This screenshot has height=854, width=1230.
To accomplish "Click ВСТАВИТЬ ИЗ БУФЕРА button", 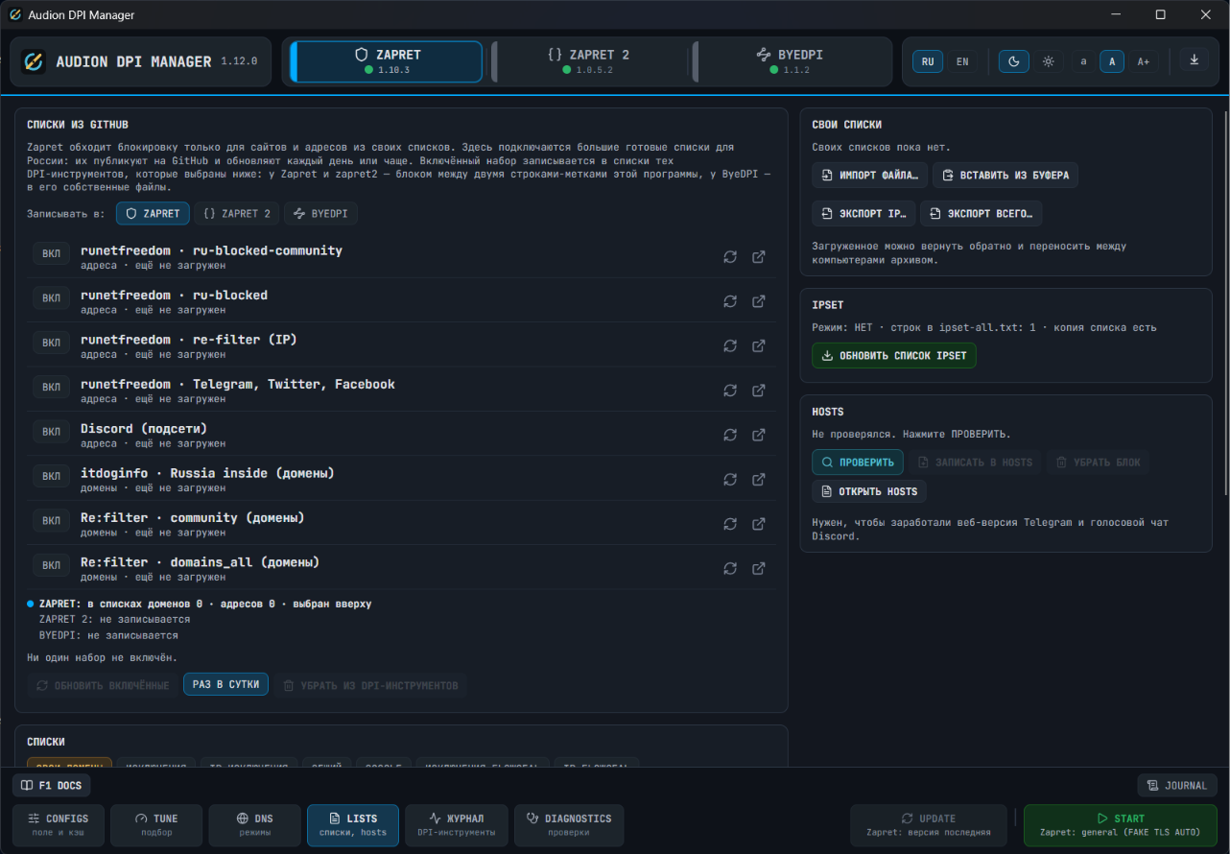I will [1005, 175].
